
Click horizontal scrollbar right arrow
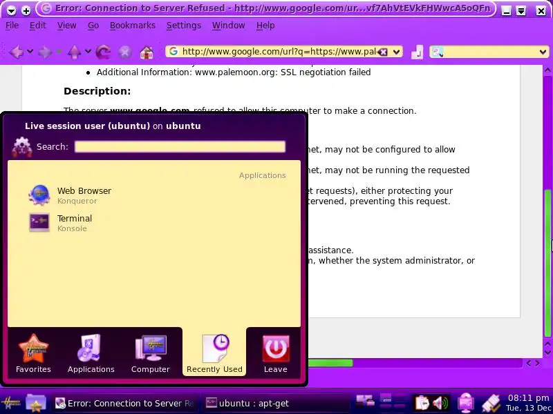(538, 363)
